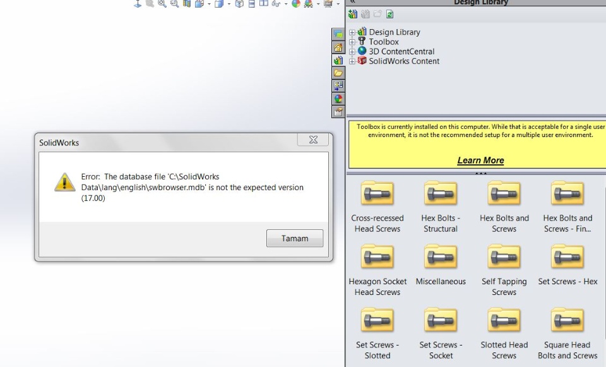
Task: Click the View Settings monitor icon
Action: point(328,4)
